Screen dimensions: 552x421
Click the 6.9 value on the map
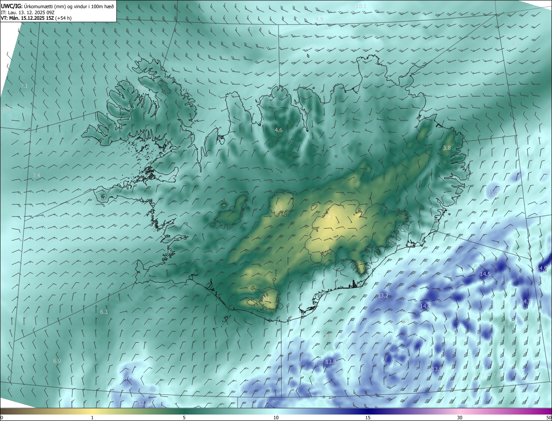click(57, 361)
